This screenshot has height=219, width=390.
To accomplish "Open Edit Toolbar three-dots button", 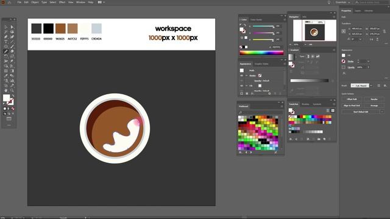I will click(9, 125).
